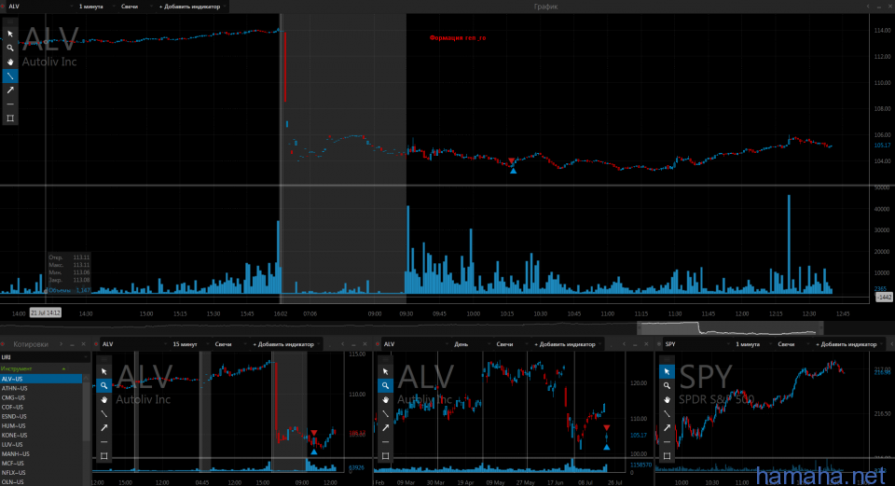Screen dimensions: 895x486
Task: Select the pointer cursor tool in main chart
Action: pos(10,33)
